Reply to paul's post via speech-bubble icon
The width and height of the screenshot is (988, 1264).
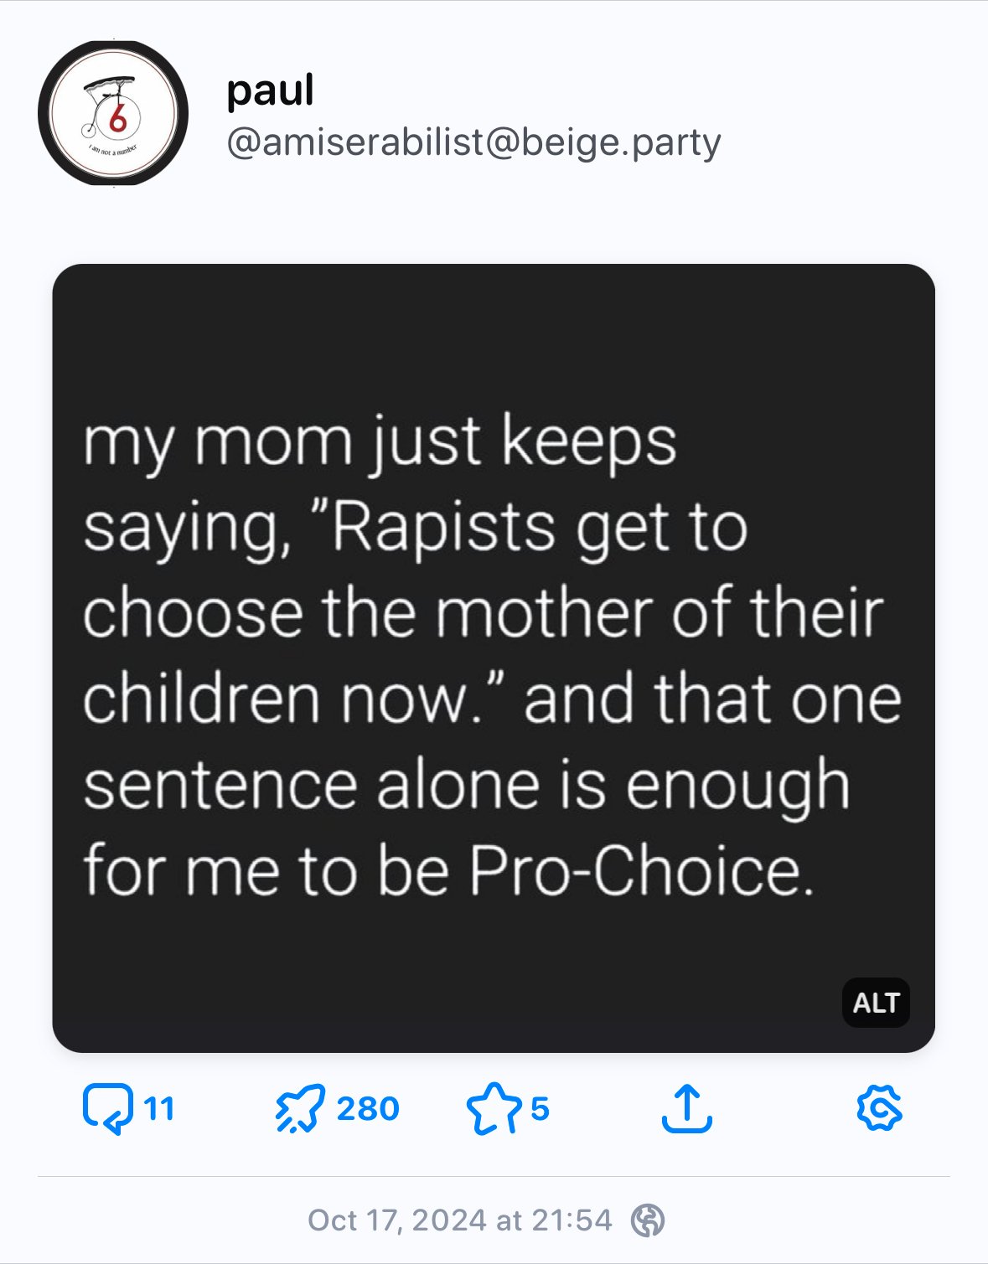point(108,1107)
